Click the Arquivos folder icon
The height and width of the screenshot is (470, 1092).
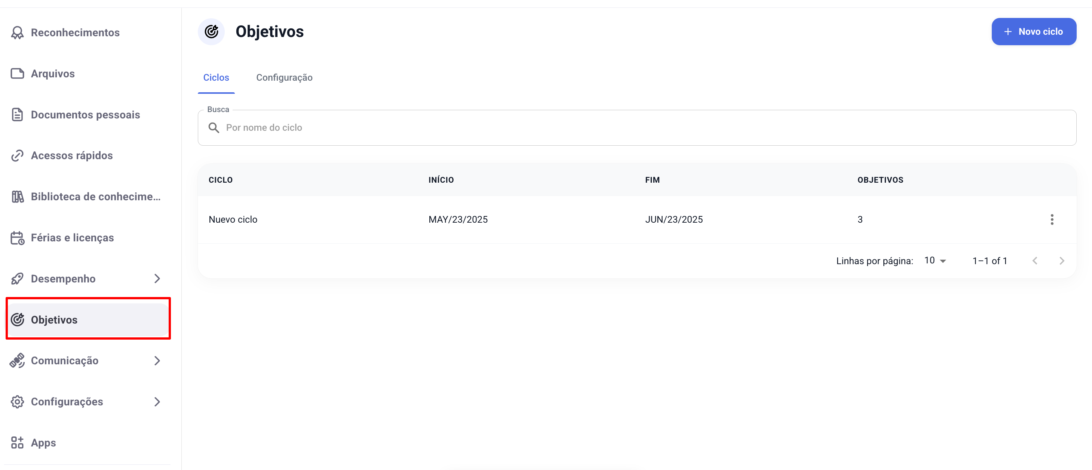pyautogui.click(x=17, y=74)
